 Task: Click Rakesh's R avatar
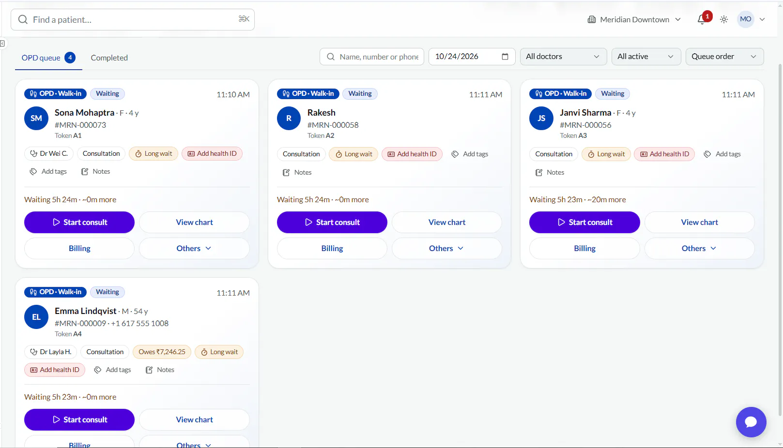click(289, 119)
